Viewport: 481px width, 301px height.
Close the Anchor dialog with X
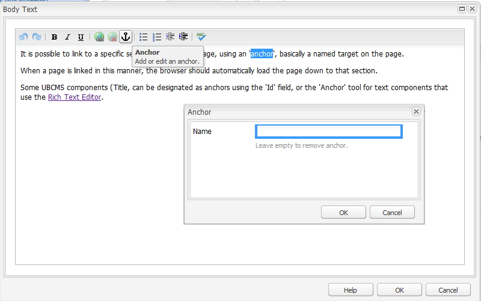416,112
